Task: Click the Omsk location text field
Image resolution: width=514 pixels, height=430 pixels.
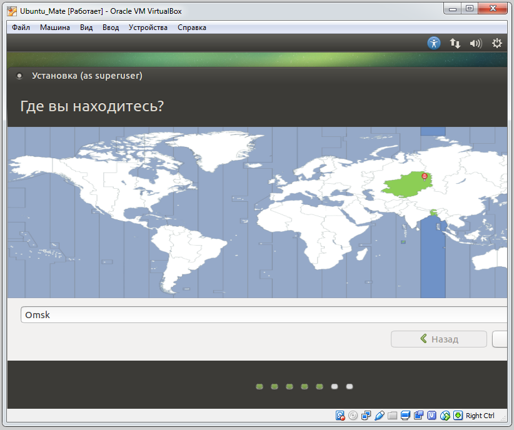Action: (x=264, y=314)
